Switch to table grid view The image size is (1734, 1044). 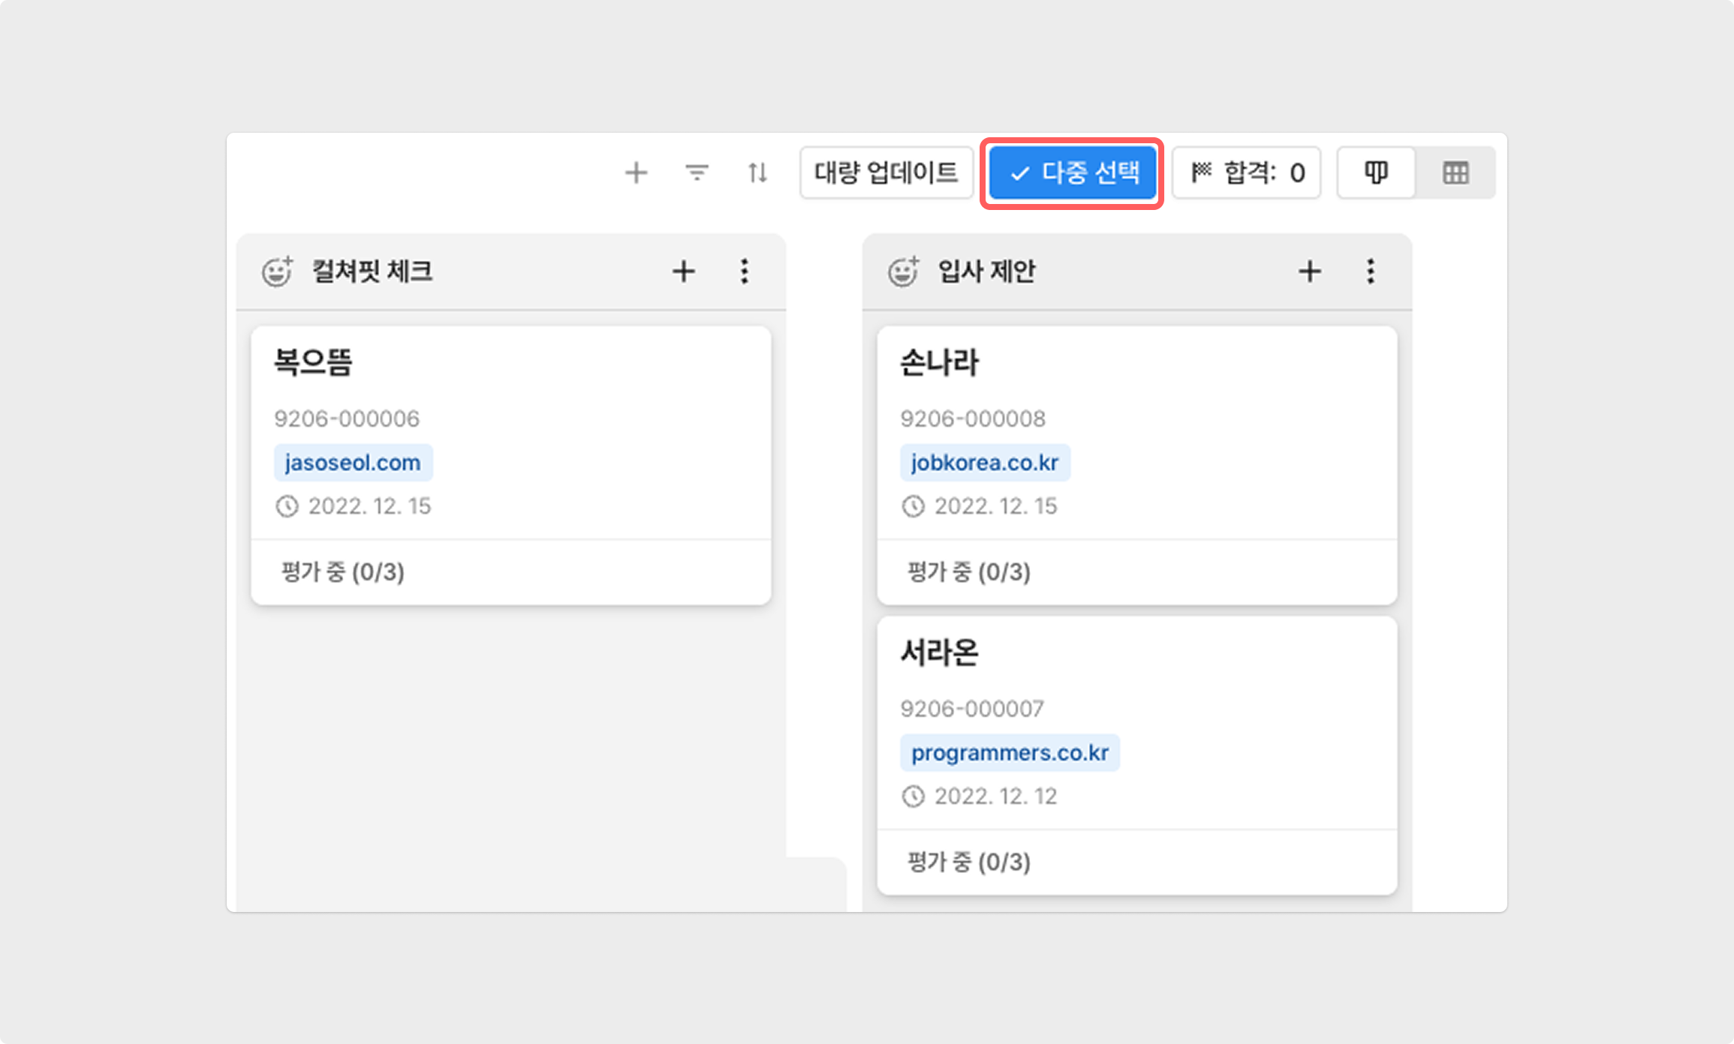(x=1456, y=173)
